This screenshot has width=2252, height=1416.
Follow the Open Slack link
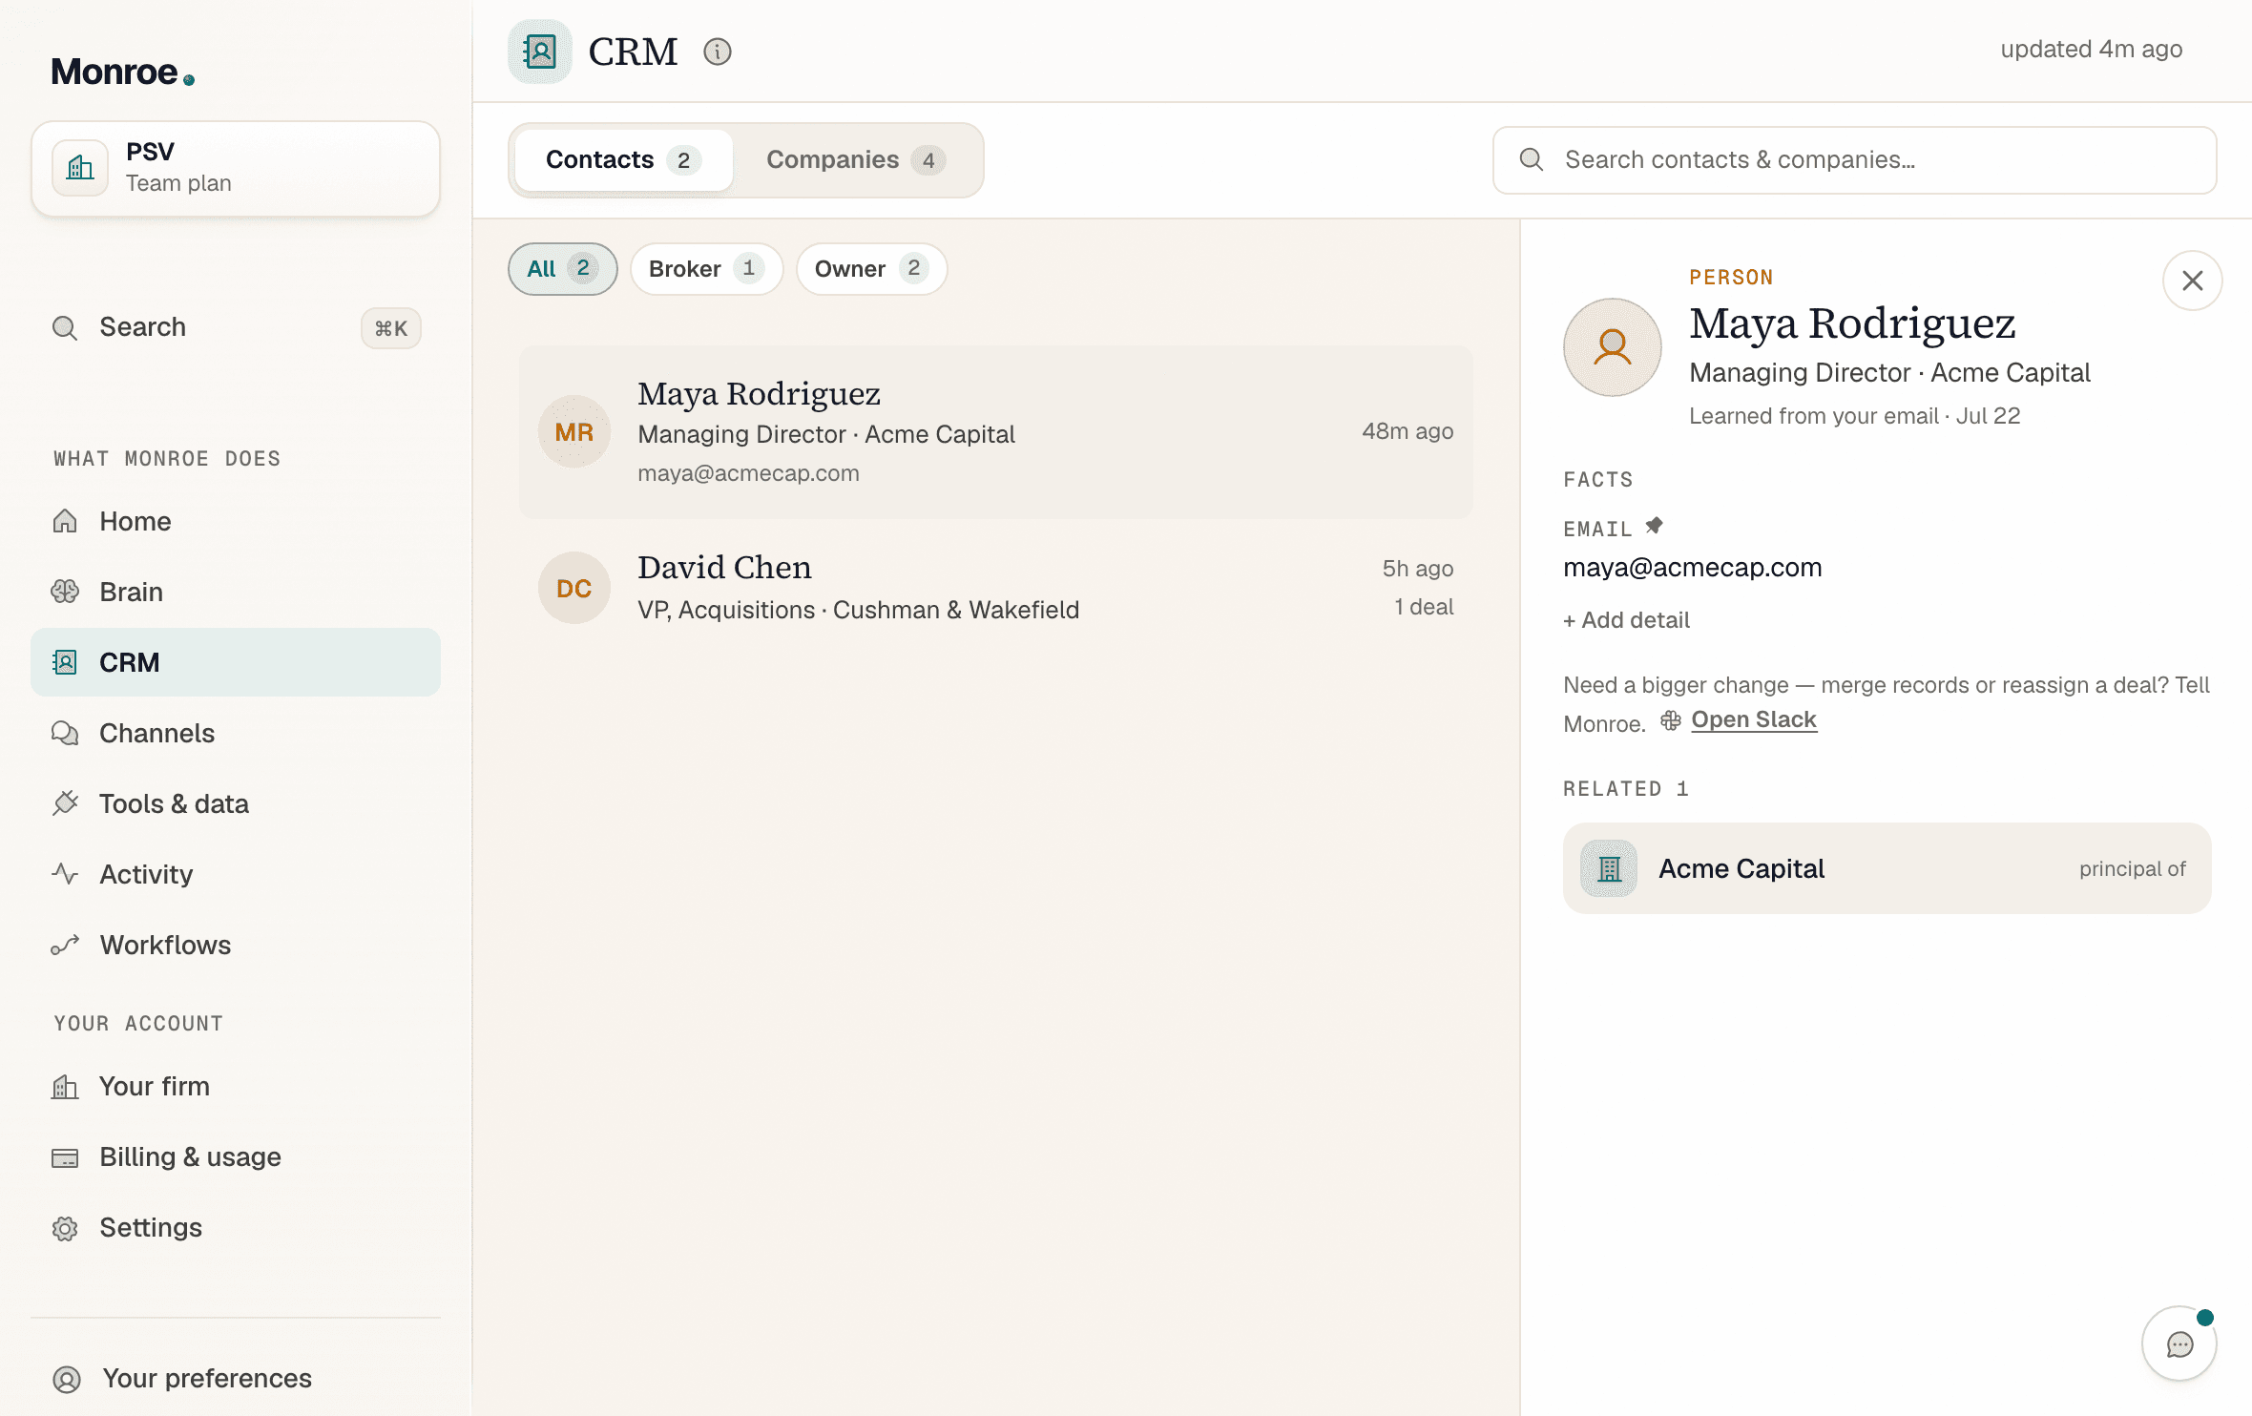pyautogui.click(x=1754, y=720)
